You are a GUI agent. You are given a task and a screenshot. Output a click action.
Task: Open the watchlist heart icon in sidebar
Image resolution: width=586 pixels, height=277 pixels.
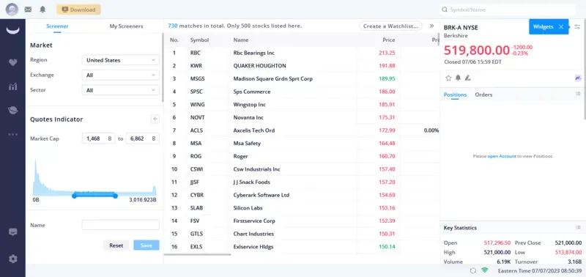coord(12,62)
